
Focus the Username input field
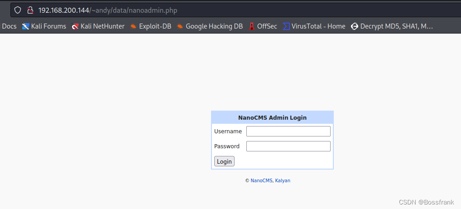(x=288, y=131)
